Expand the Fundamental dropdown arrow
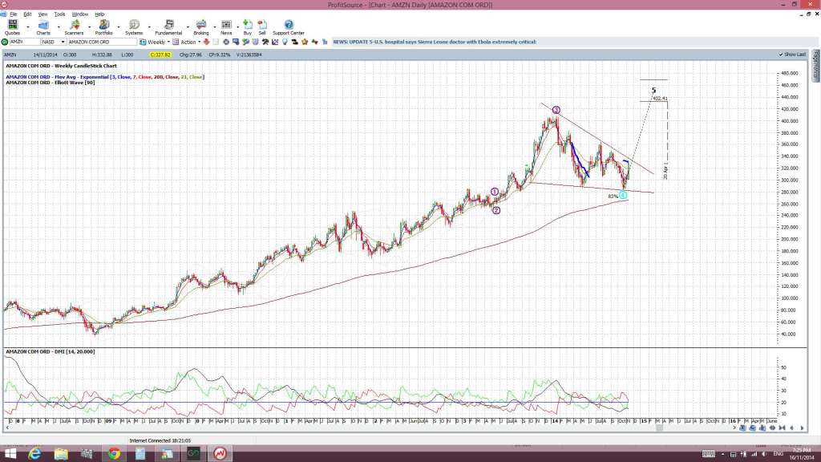Screen dimensions: 821x462 point(188,26)
